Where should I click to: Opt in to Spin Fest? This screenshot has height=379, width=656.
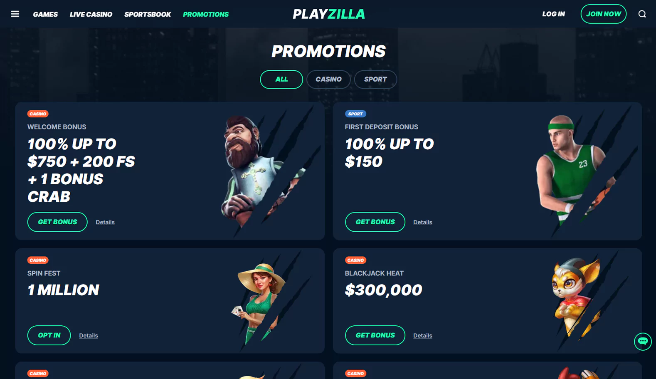49,335
